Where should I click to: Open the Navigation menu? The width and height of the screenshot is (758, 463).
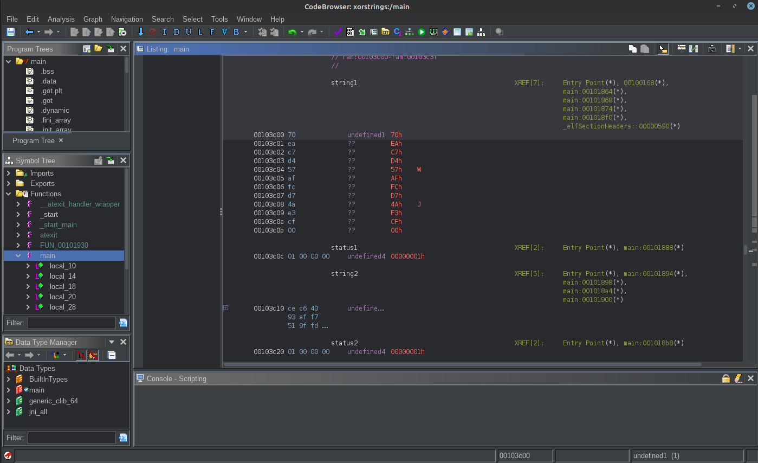[127, 19]
